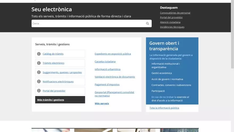
Task: Open Tota la informació pública link
Action: click(x=164, y=108)
